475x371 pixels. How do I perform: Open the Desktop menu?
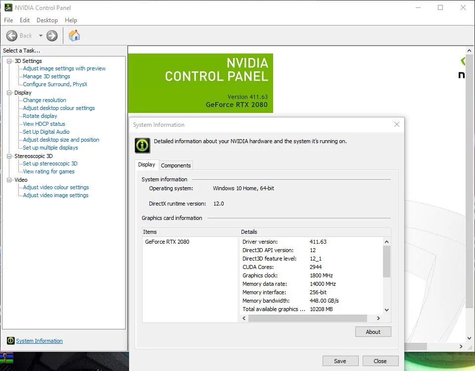coord(47,20)
